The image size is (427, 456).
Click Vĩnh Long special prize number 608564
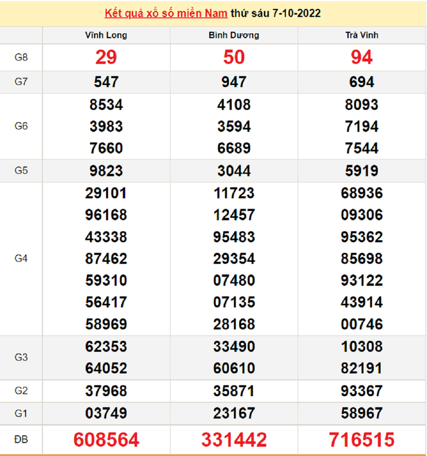point(106,439)
